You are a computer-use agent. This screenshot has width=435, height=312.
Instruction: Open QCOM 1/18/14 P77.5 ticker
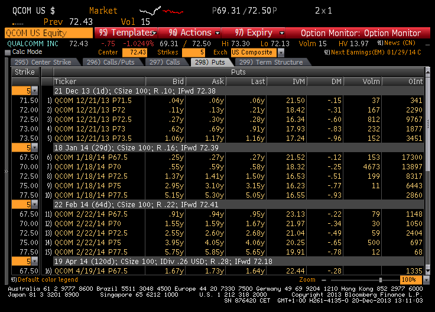pos(91,195)
